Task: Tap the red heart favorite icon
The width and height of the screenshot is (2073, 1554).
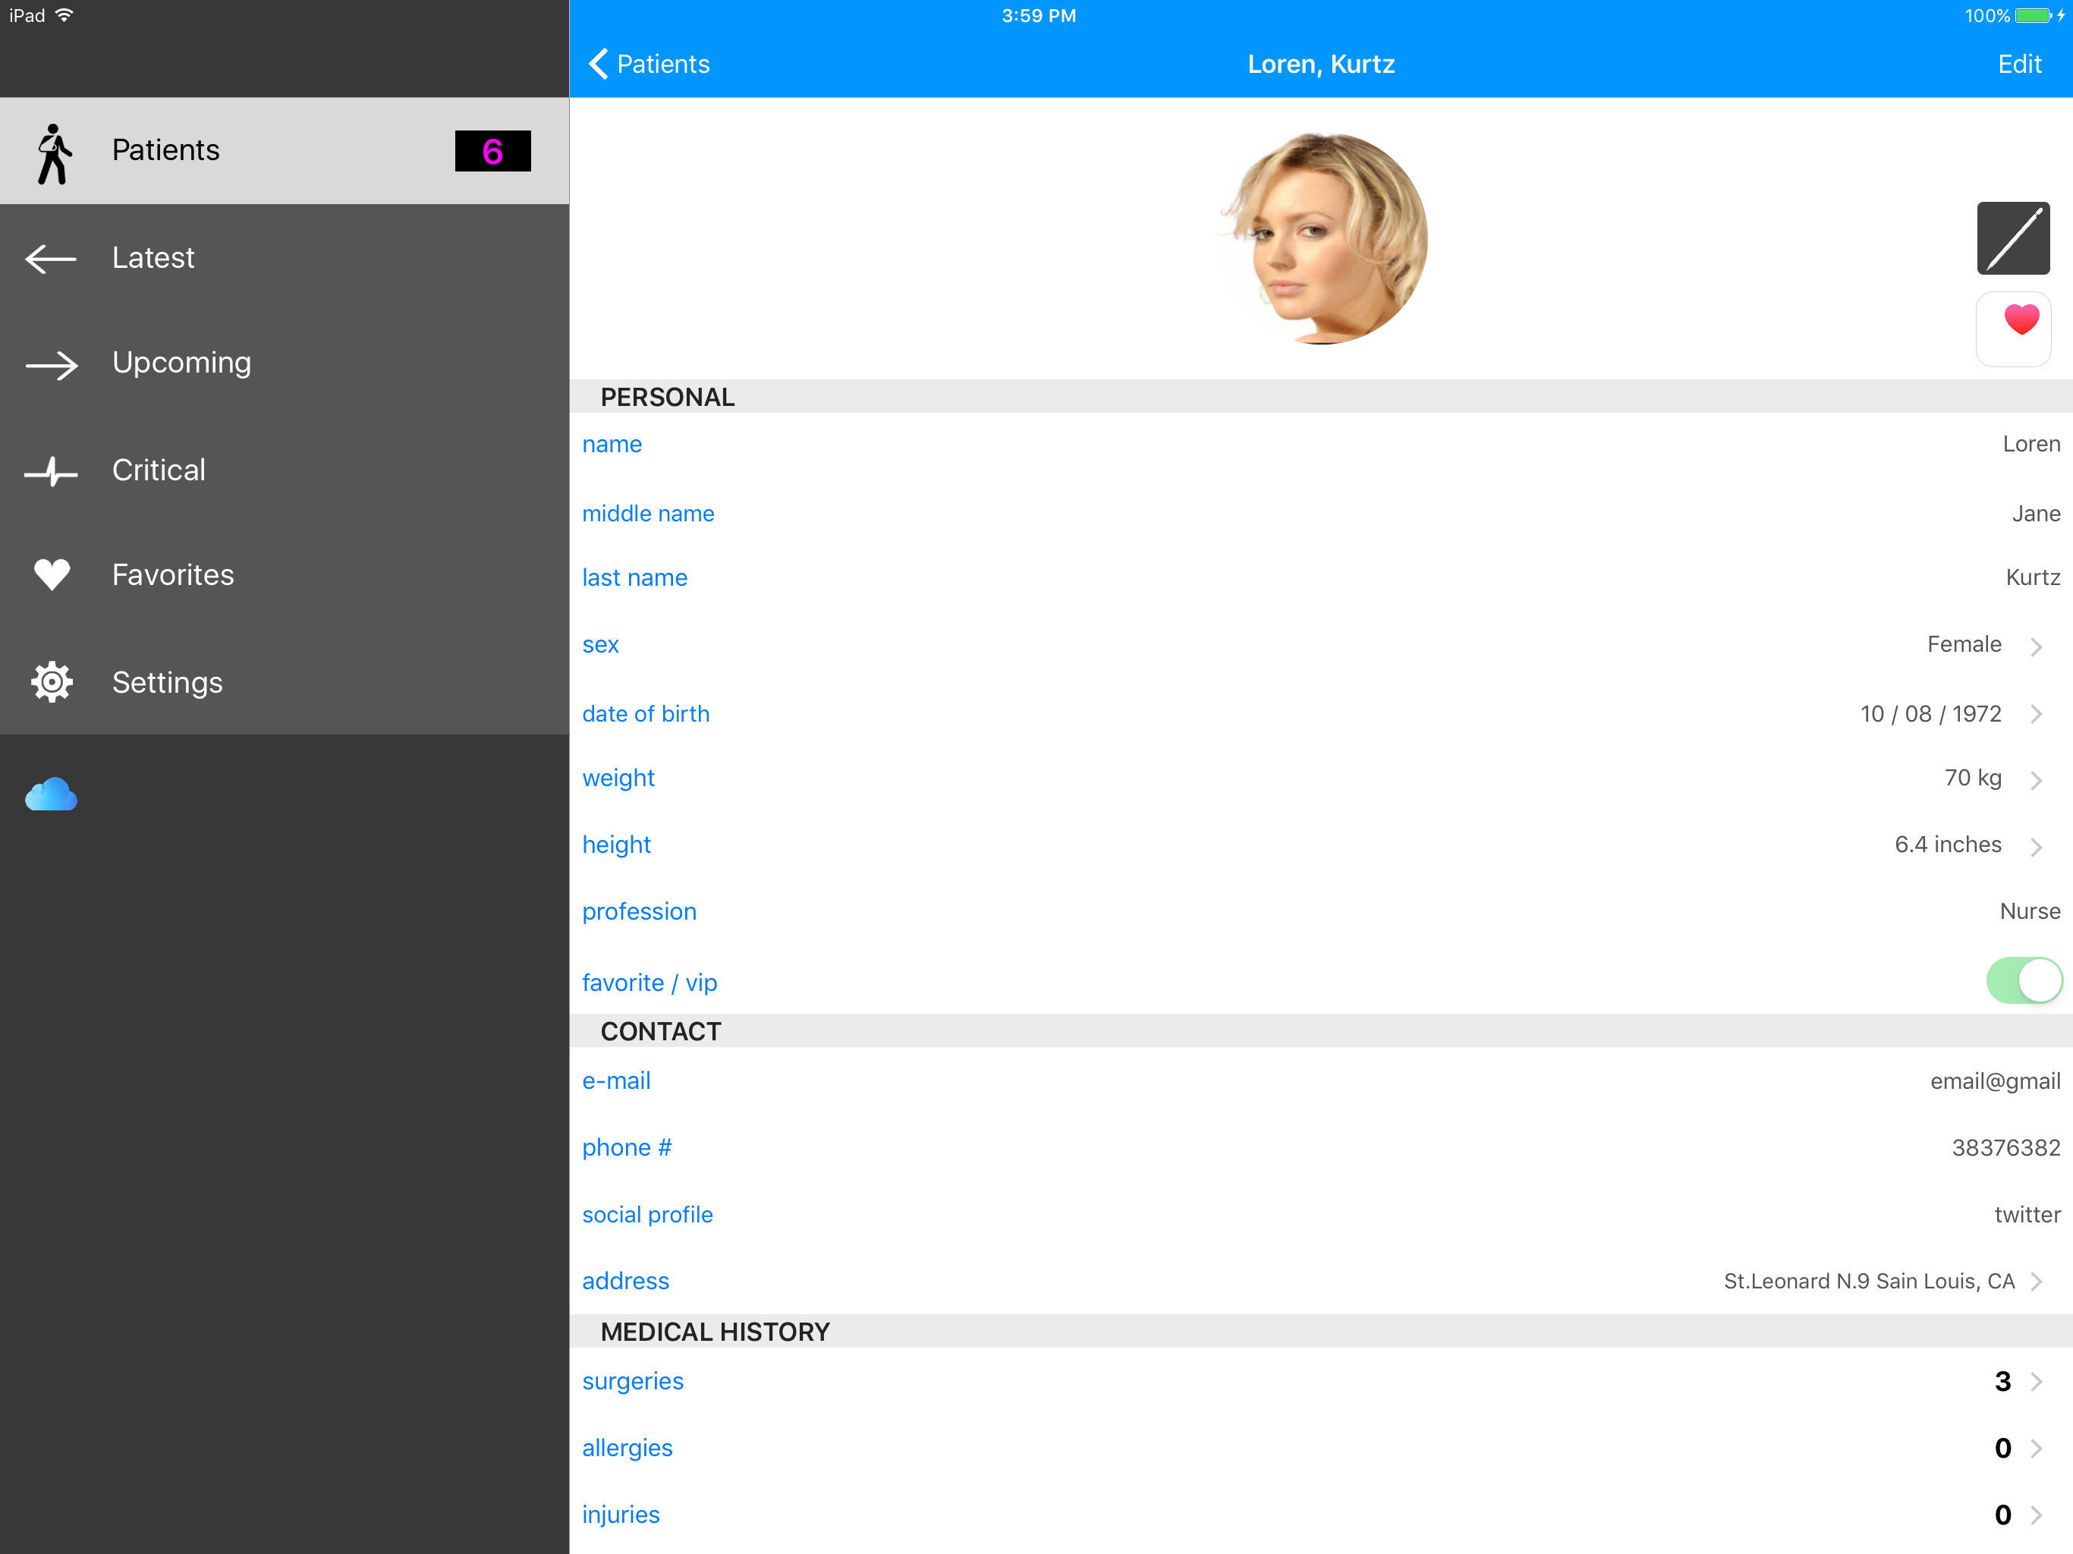Action: coord(2013,328)
